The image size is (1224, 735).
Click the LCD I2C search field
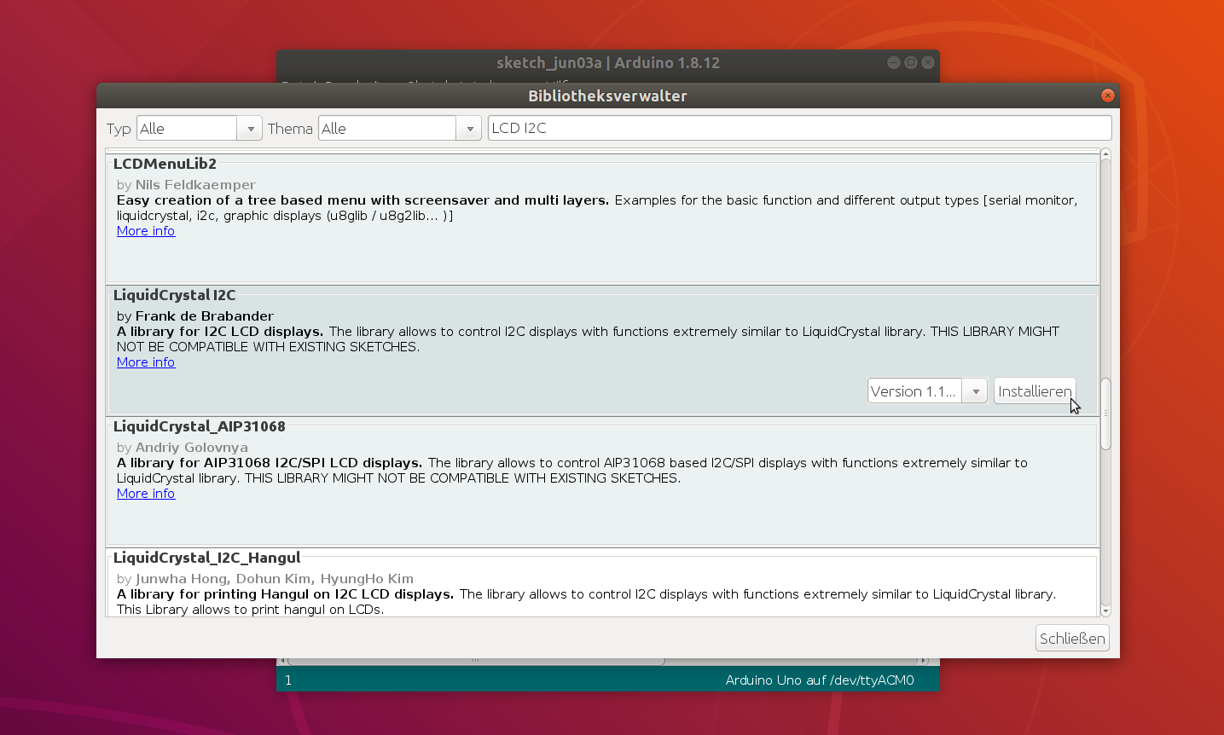click(x=799, y=128)
